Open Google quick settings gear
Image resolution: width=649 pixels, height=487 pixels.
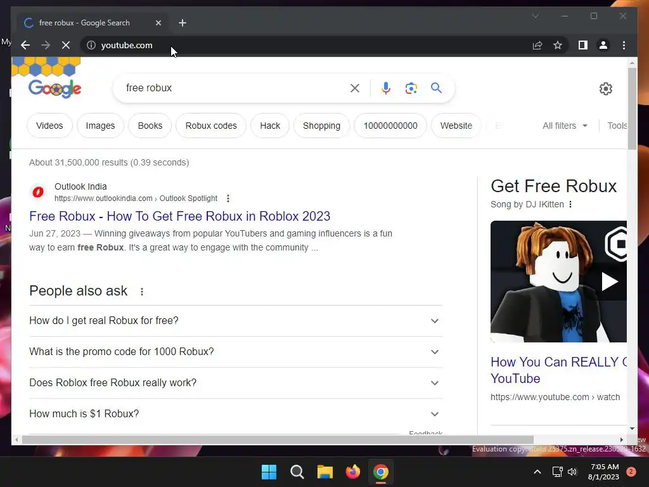(x=605, y=89)
